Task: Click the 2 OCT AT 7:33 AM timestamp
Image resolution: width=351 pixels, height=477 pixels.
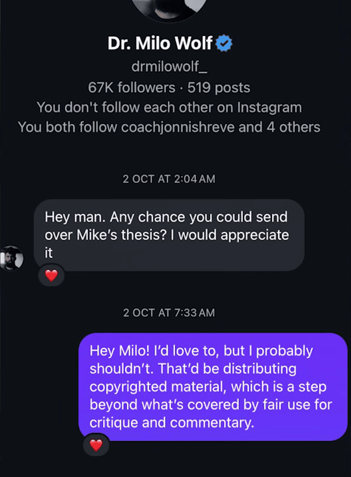Action: click(169, 313)
